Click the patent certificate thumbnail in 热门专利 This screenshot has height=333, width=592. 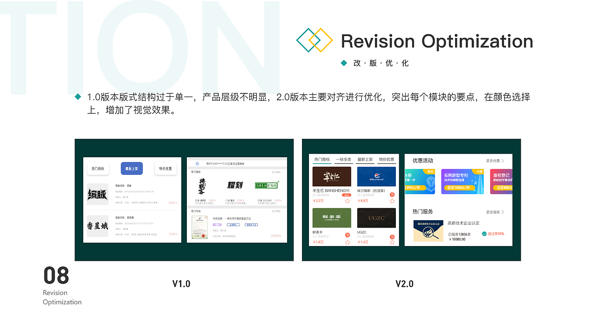pyautogui.click(x=199, y=227)
